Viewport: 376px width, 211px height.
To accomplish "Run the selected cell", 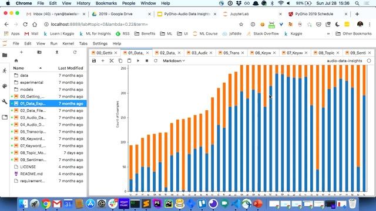I will coord(138,61).
